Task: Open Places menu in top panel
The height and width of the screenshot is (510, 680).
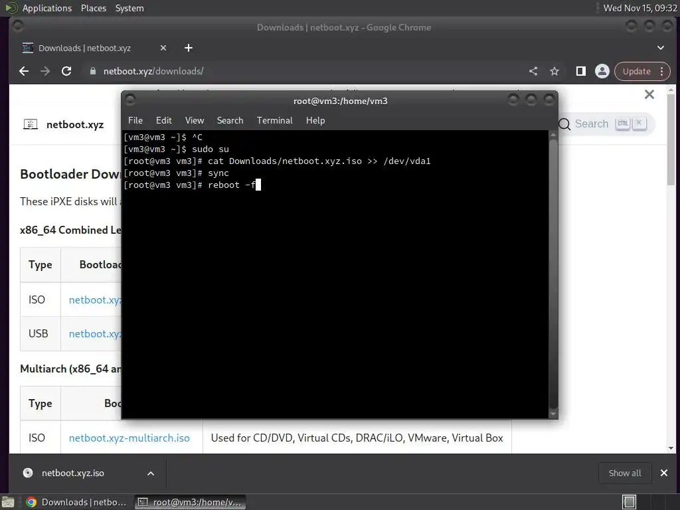Action: pos(93,8)
